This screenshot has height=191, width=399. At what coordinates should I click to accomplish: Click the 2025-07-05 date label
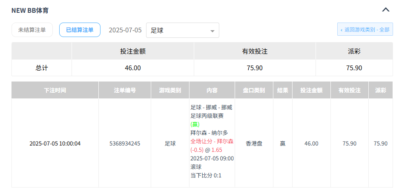coord(125,30)
